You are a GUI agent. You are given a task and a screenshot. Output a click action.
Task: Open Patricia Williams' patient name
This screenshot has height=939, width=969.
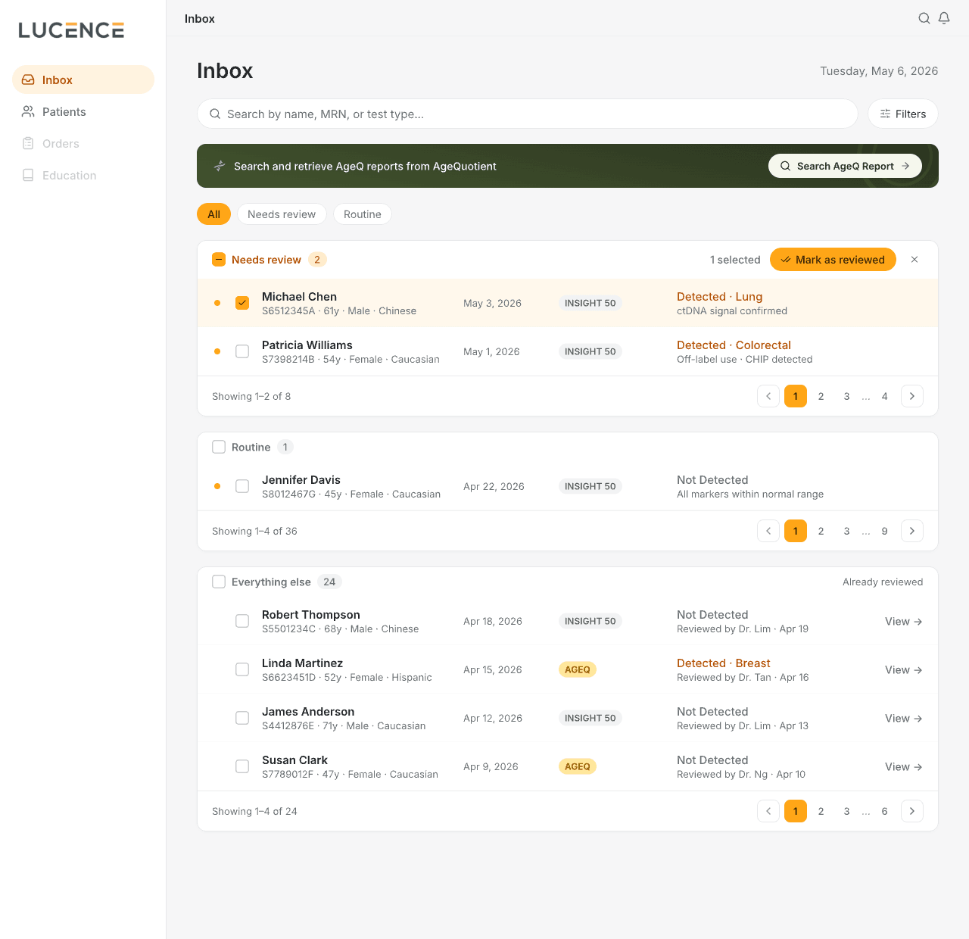(x=307, y=345)
